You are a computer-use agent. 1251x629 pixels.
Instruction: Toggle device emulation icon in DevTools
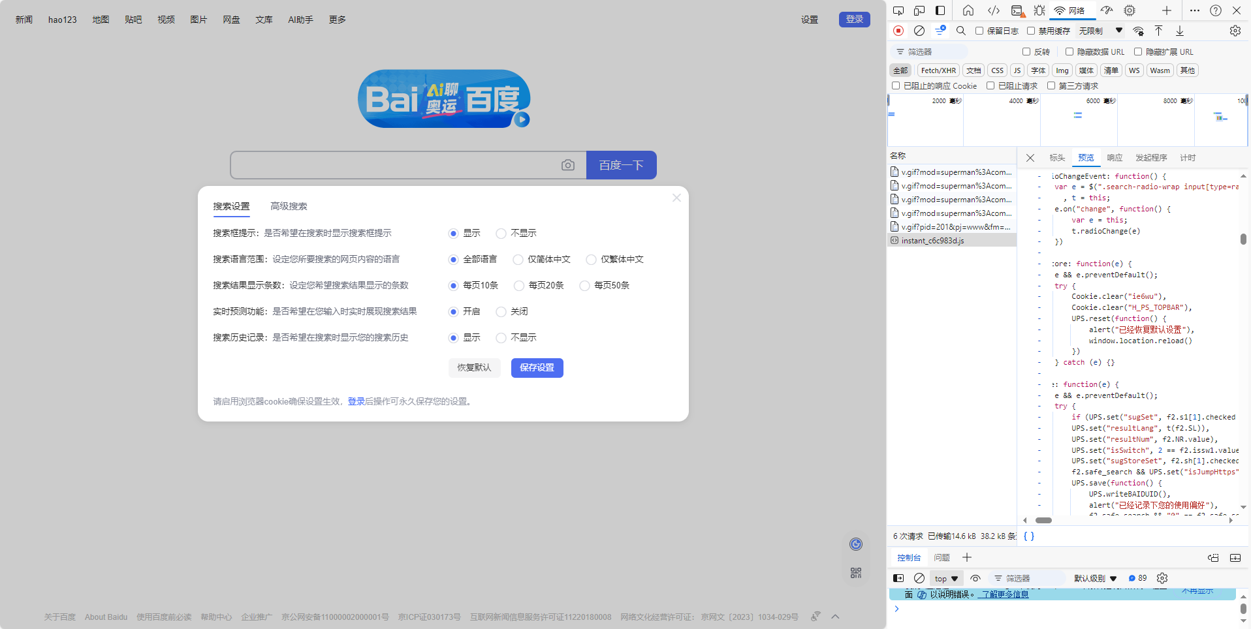[x=919, y=10]
